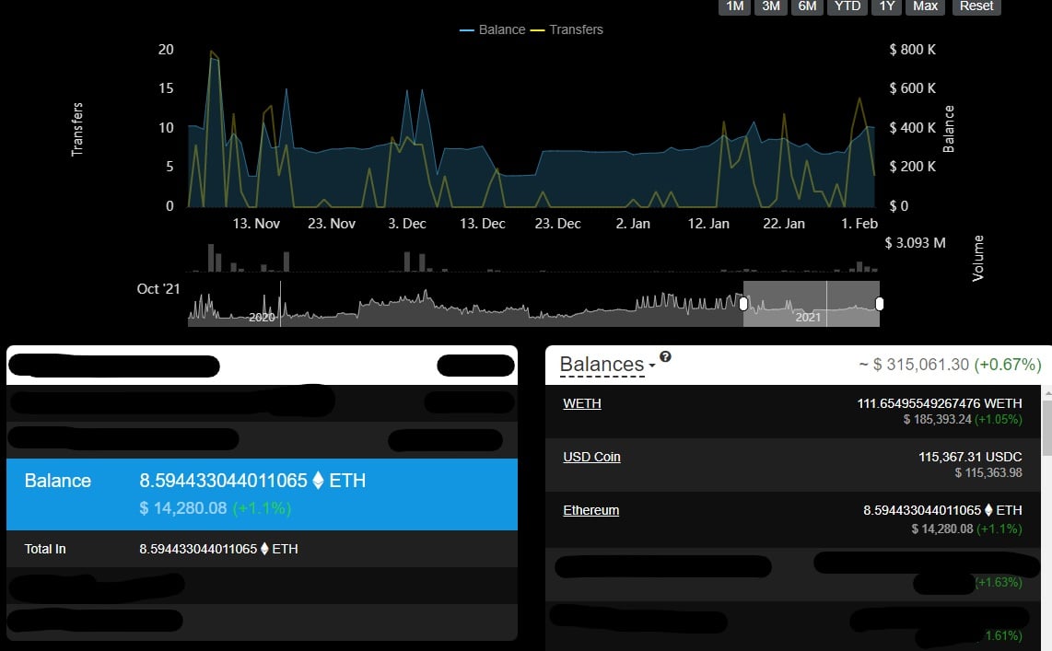Toggle the Balance series in legend
Screen dimensions: 1052x651
[x=493, y=29]
